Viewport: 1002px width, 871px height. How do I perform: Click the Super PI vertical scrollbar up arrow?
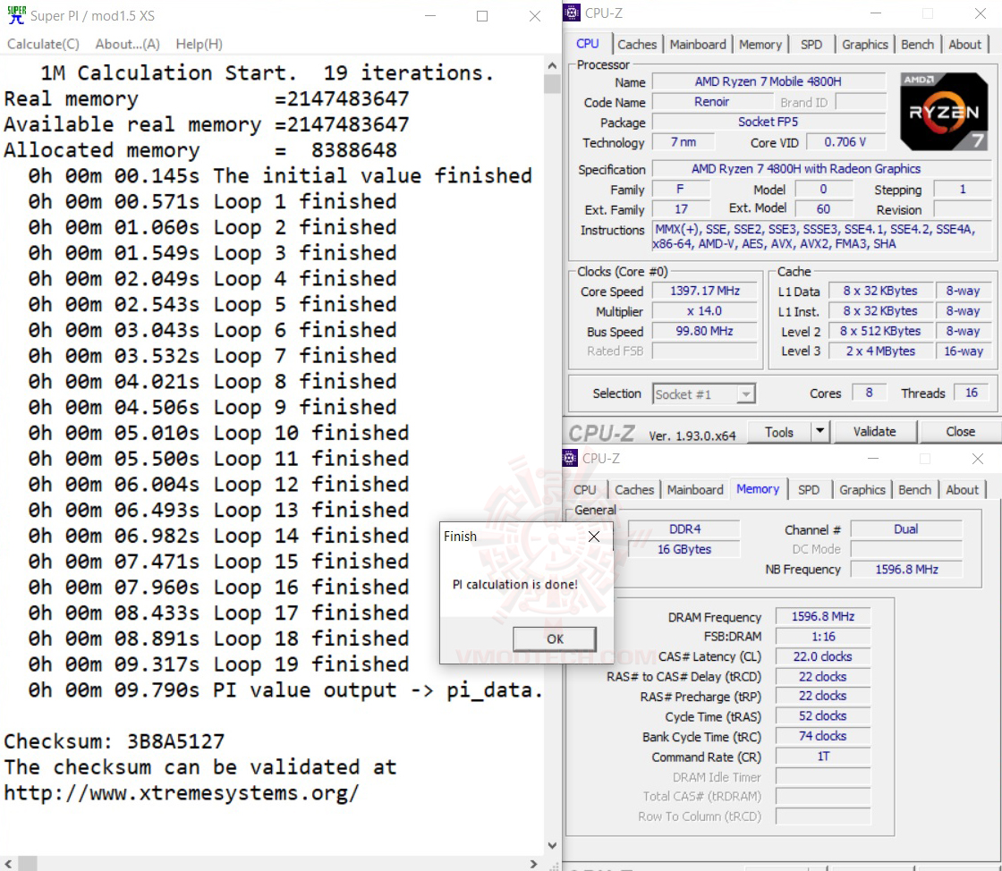(552, 65)
